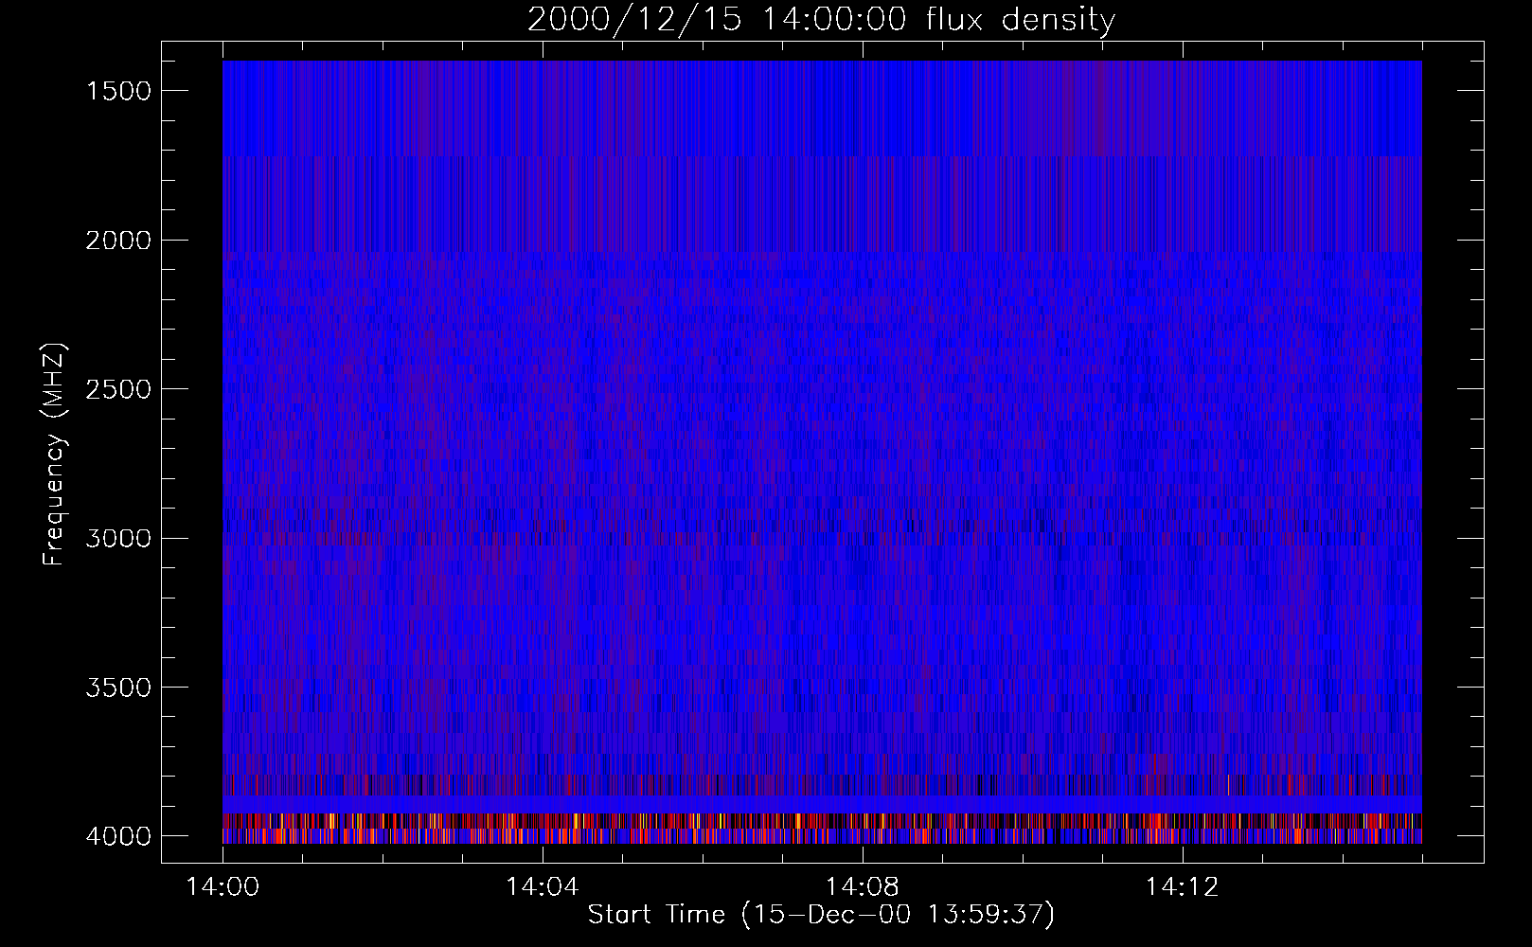Click the 'Start Time (15-Dec-00 13:59:37)' axis label
This screenshot has height=947, width=1532.
[821, 915]
